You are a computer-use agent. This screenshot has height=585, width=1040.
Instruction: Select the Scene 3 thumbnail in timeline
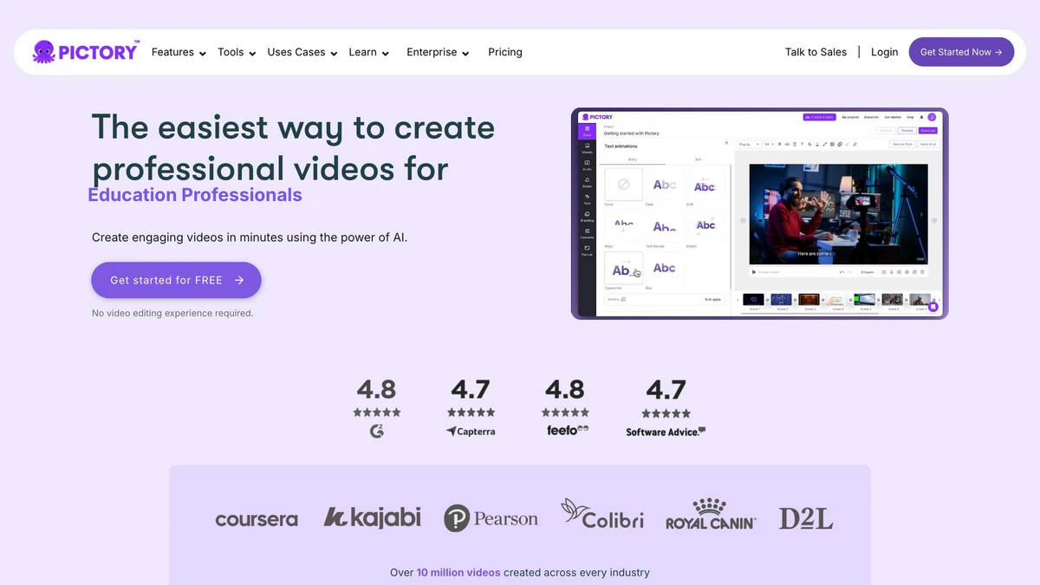point(809,299)
